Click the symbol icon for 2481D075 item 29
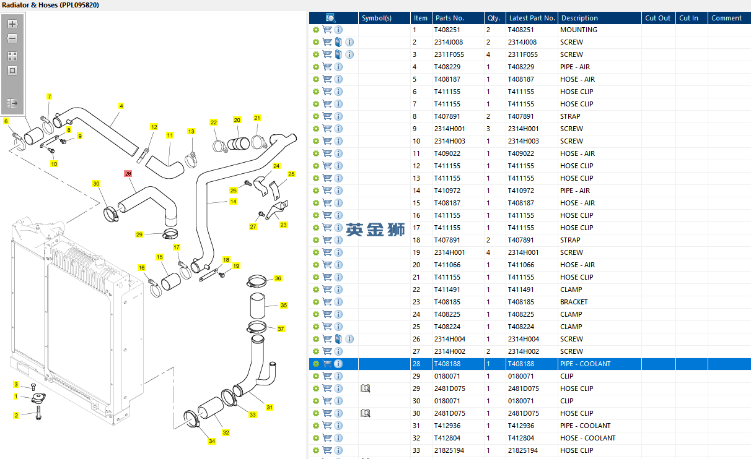The width and height of the screenshot is (751, 459). pyautogui.click(x=366, y=388)
